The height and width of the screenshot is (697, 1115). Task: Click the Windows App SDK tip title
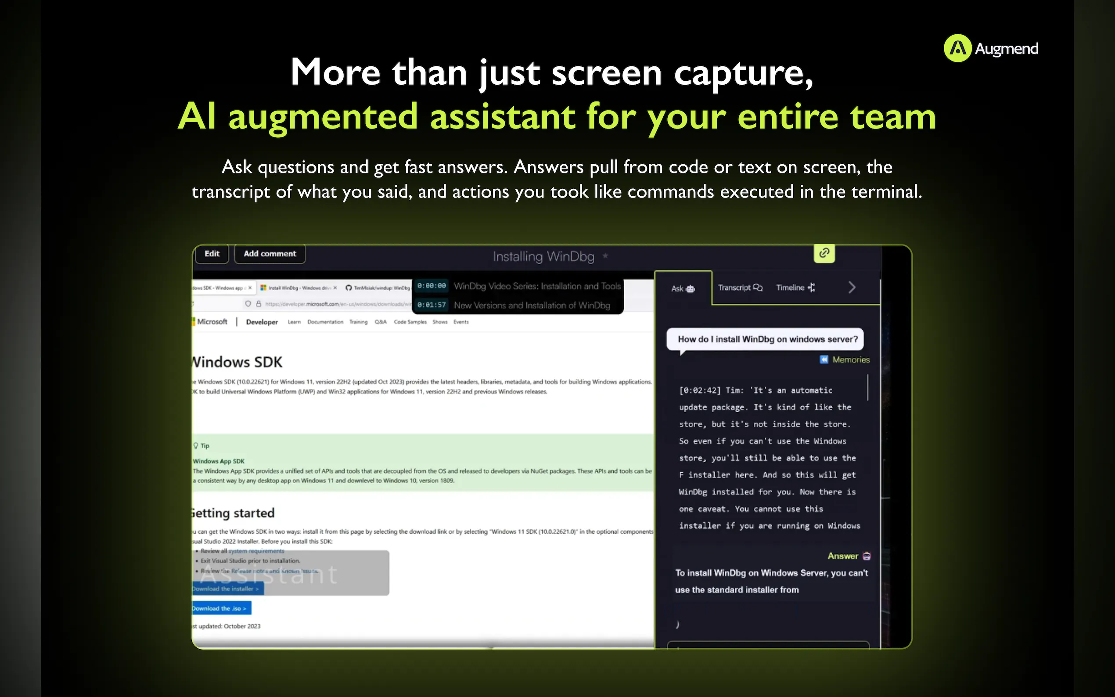coord(219,461)
